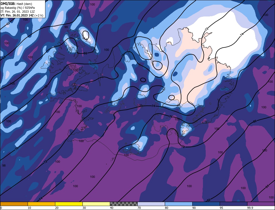The image size is (275, 210).
Task: Click the '64' contour label
Action: pyautogui.click(x=4, y=57)
